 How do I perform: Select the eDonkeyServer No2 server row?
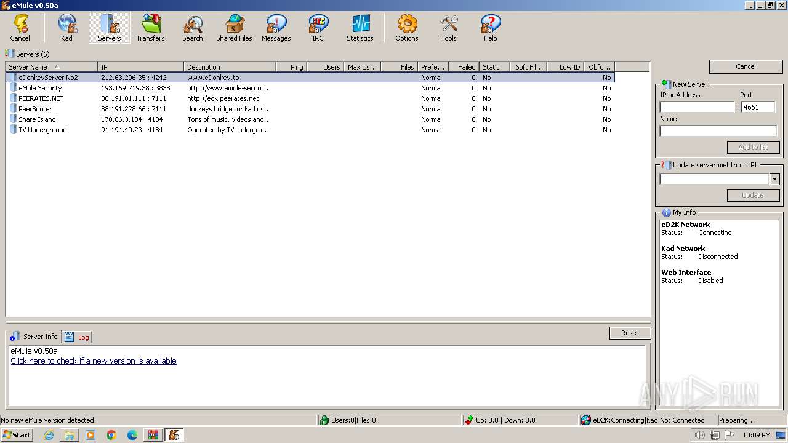(310, 78)
